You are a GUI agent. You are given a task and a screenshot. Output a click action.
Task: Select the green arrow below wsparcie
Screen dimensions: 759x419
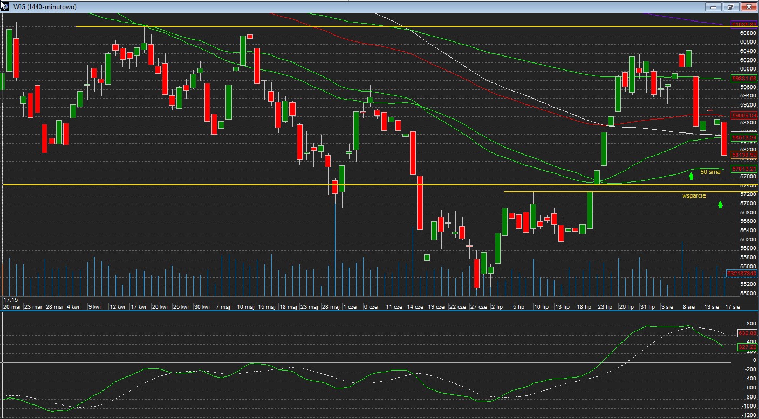[x=720, y=204]
